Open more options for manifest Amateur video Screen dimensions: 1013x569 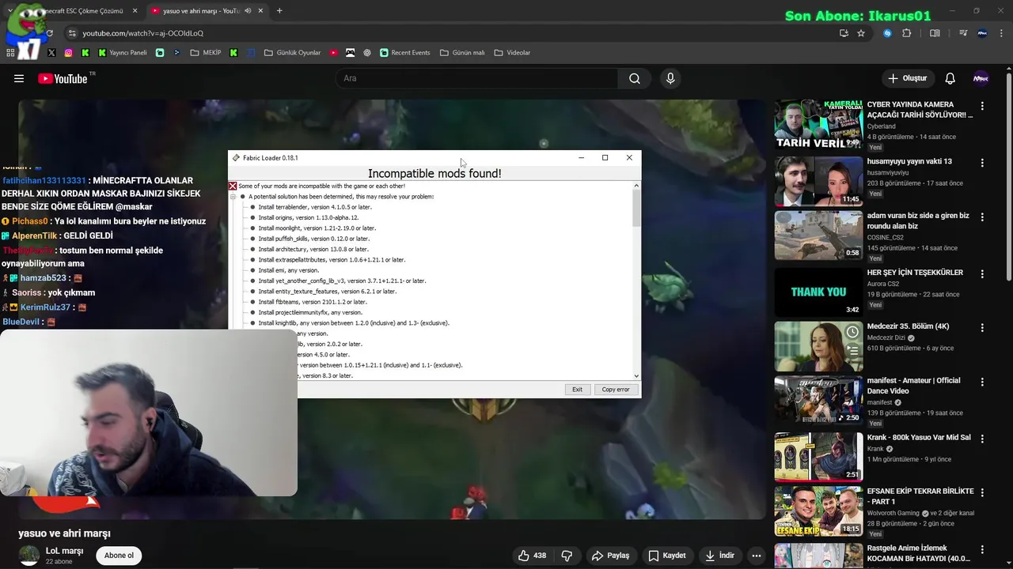982,382
